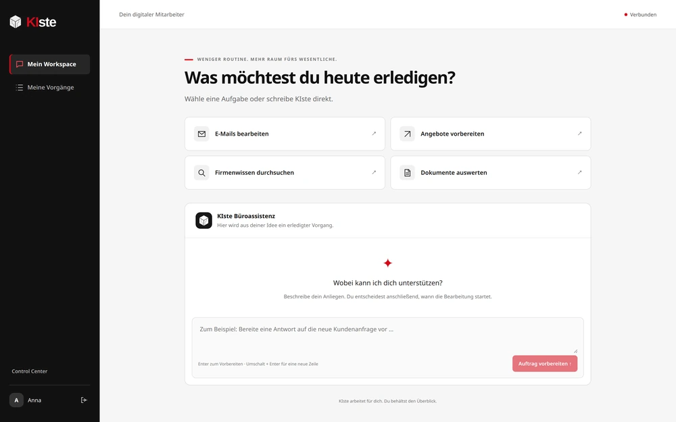Open the Firmenwissen durchsuchen card
This screenshot has height=422, width=676.
click(285, 173)
